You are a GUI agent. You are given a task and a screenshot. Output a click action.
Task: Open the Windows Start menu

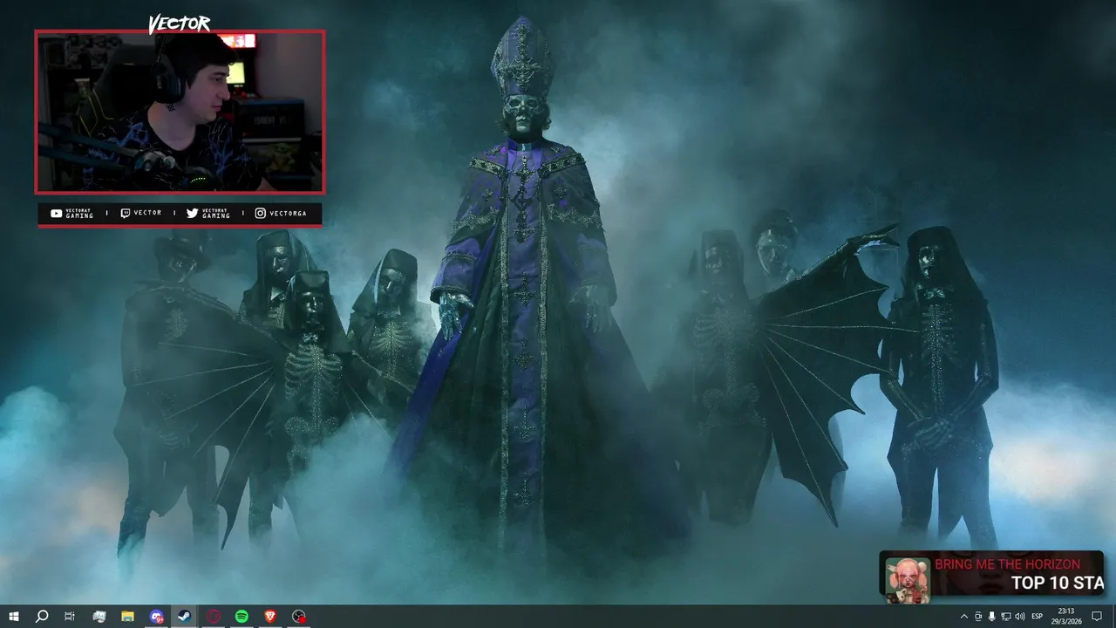pos(14,617)
